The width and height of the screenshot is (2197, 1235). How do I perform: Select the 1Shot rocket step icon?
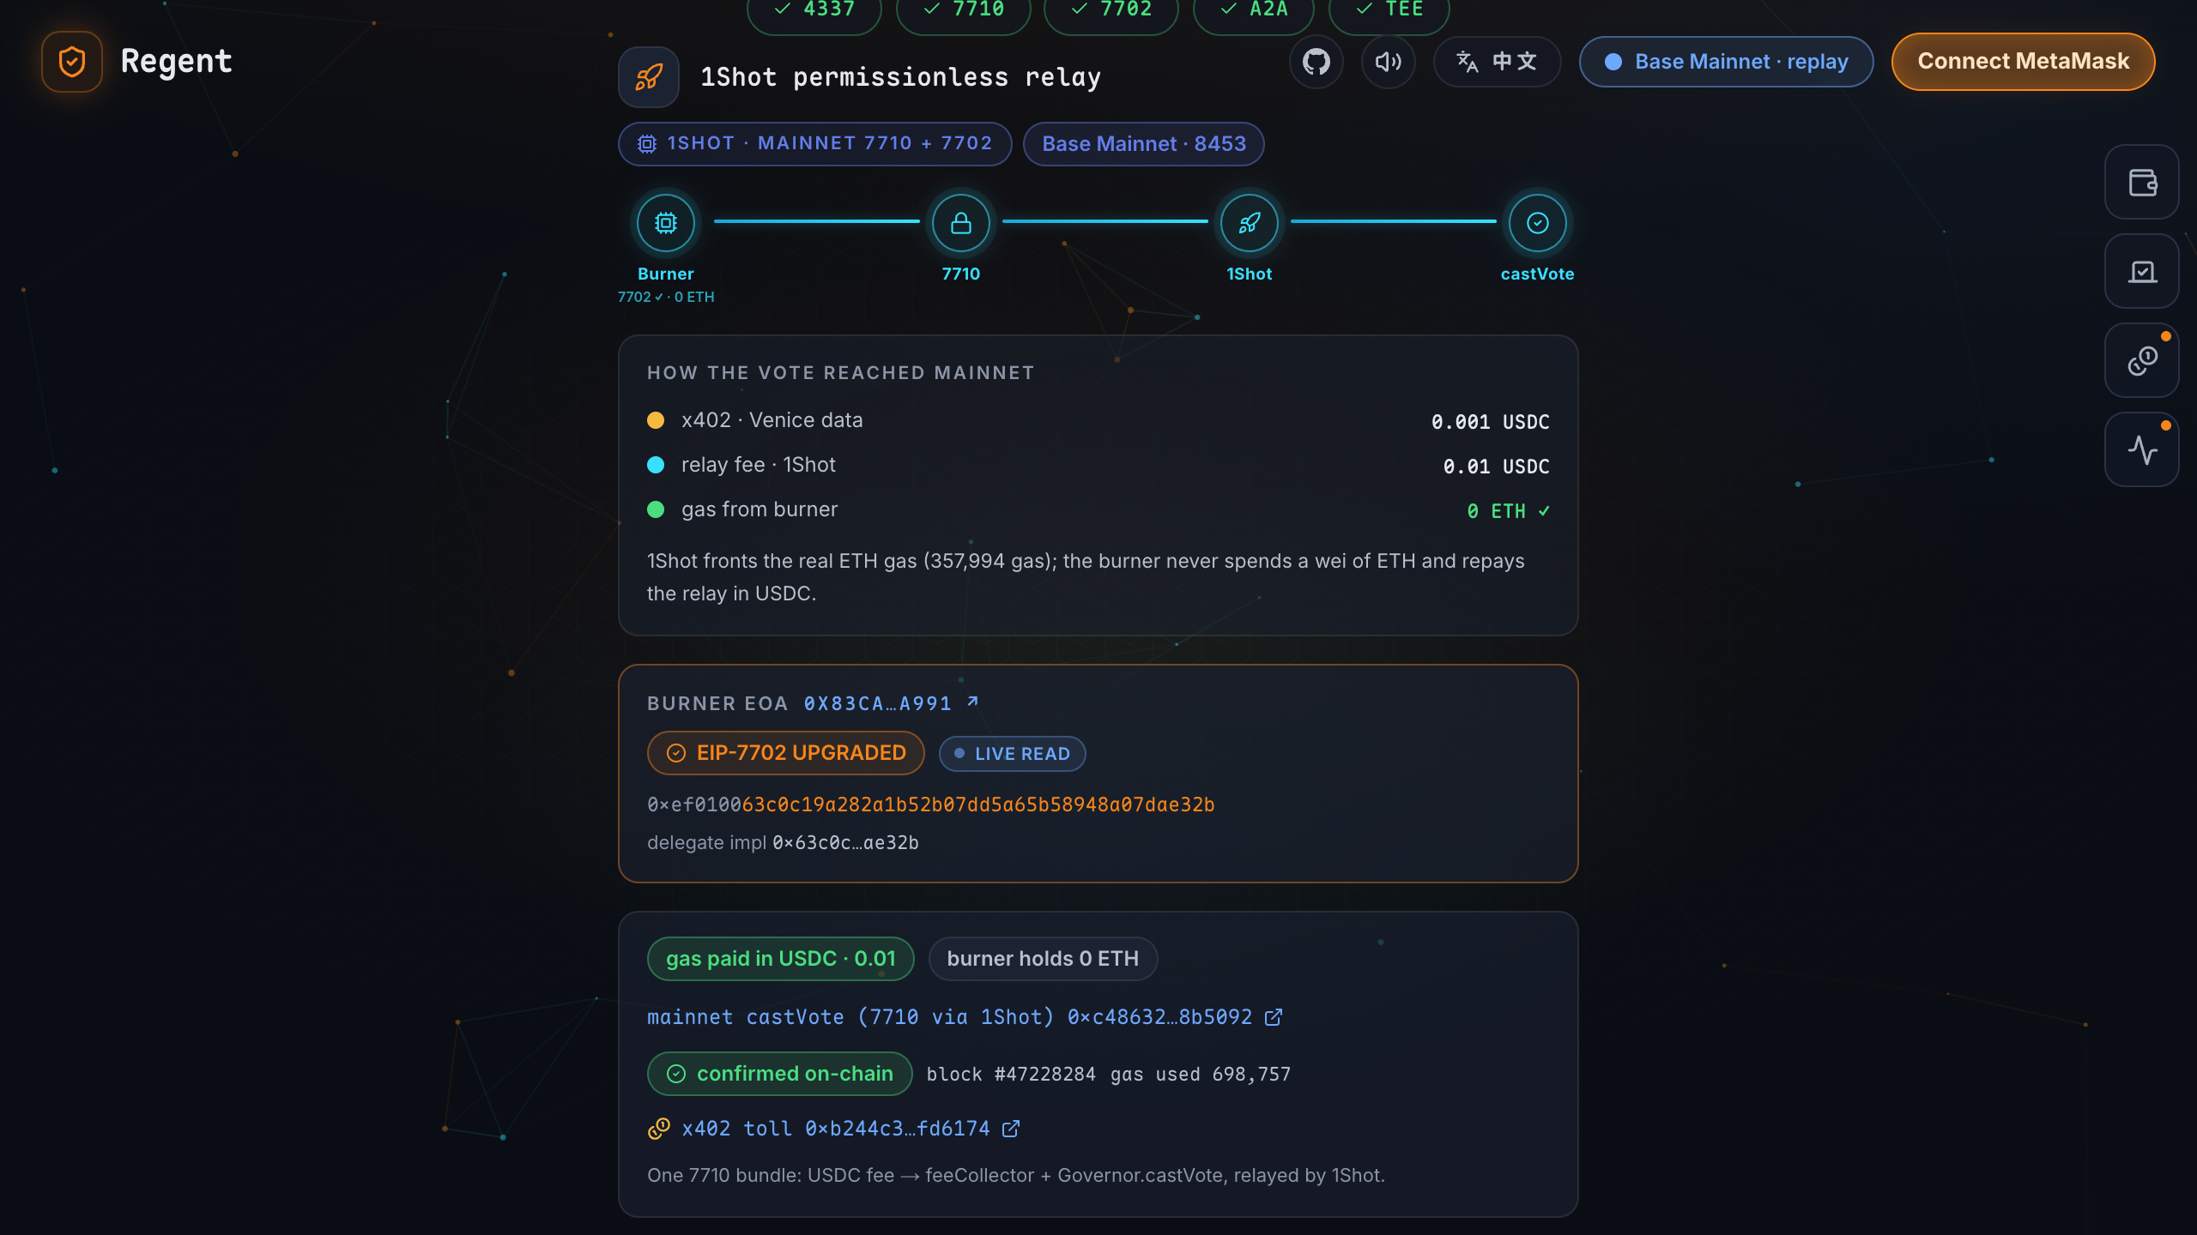tap(1249, 223)
